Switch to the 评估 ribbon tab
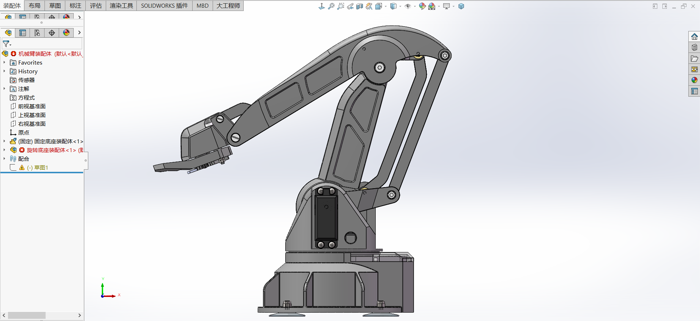This screenshot has width=700, height=321. click(96, 5)
